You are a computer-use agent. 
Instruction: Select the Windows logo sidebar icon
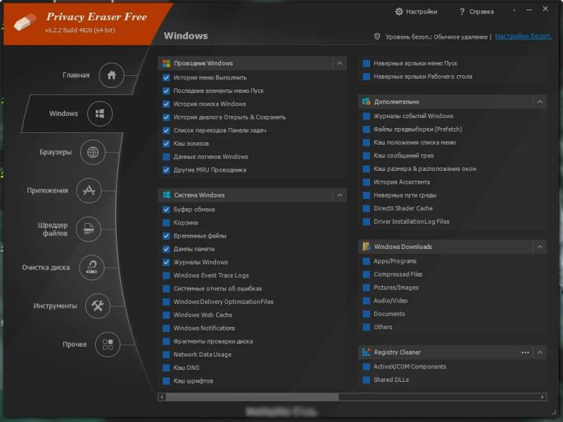coord(100,114)
